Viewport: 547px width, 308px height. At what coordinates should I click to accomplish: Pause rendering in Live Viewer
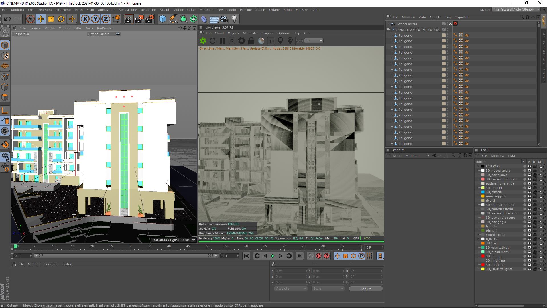pyautogui.click(x=222, y=41)
